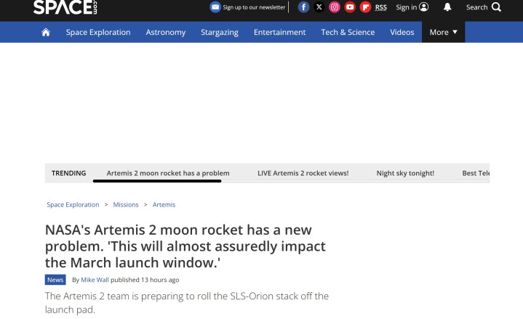Click Artemis breadcrumb link
523x319 pixels.
[x=164, y=205]
